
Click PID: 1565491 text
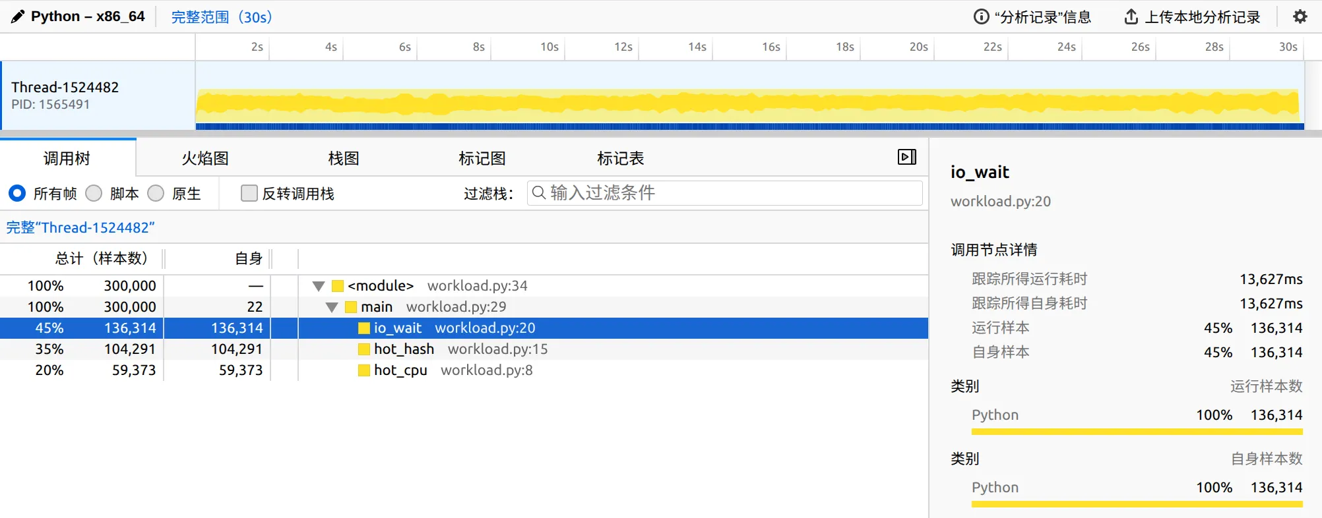coord(50,104)
